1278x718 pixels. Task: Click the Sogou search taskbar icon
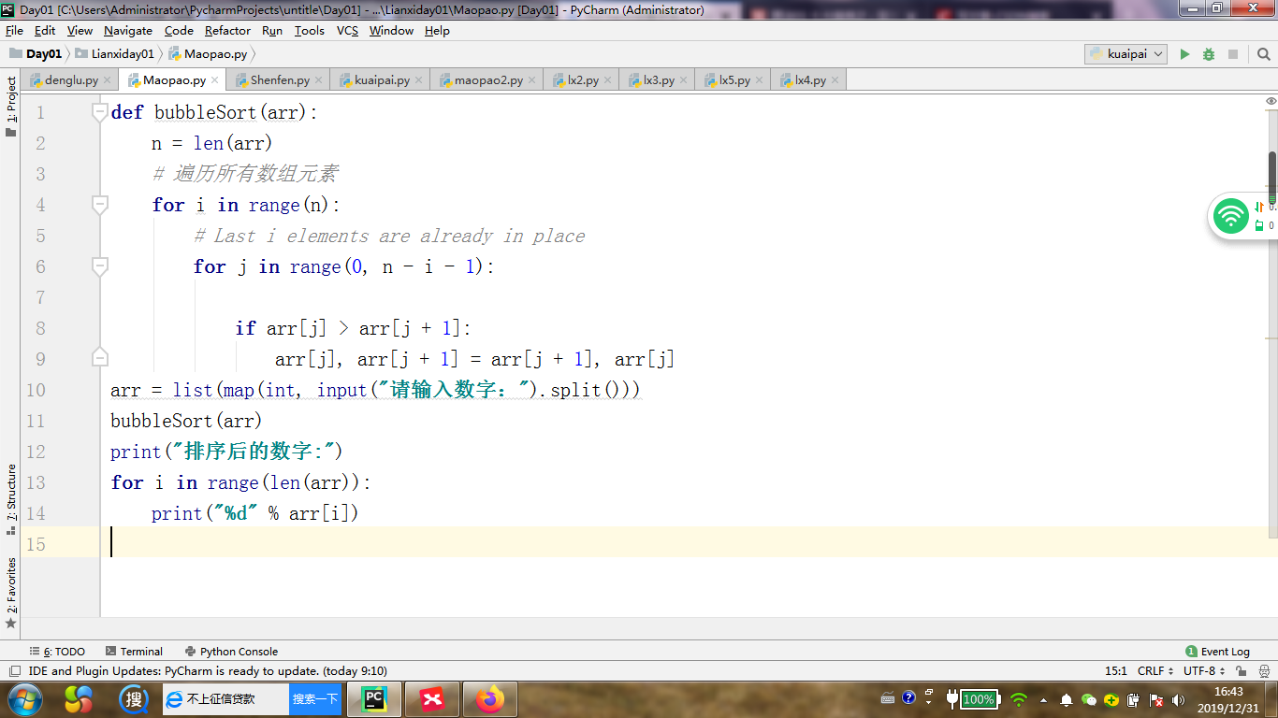pos(135,699)
